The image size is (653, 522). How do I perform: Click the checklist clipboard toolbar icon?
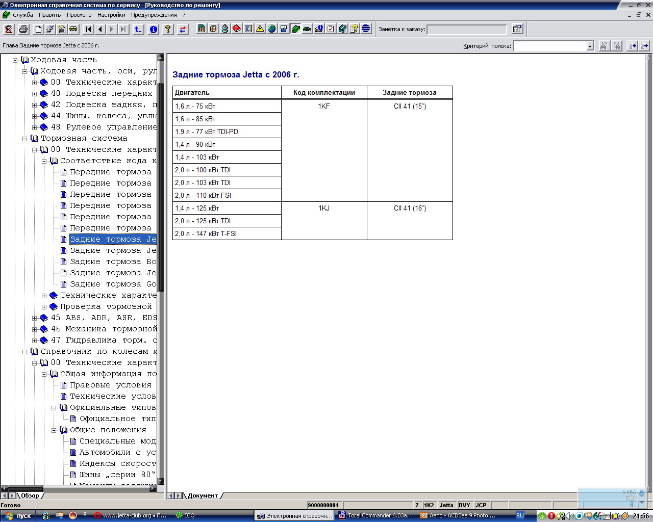coord(331,29)
